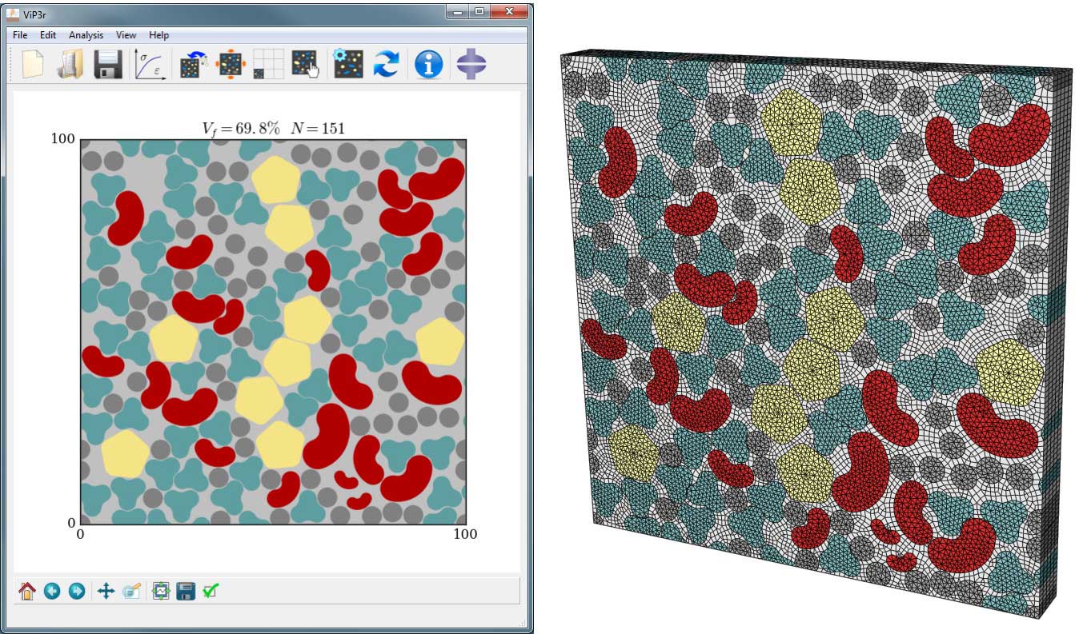
Task: Go back to previous plot view
Action: (x=52, y=592)
